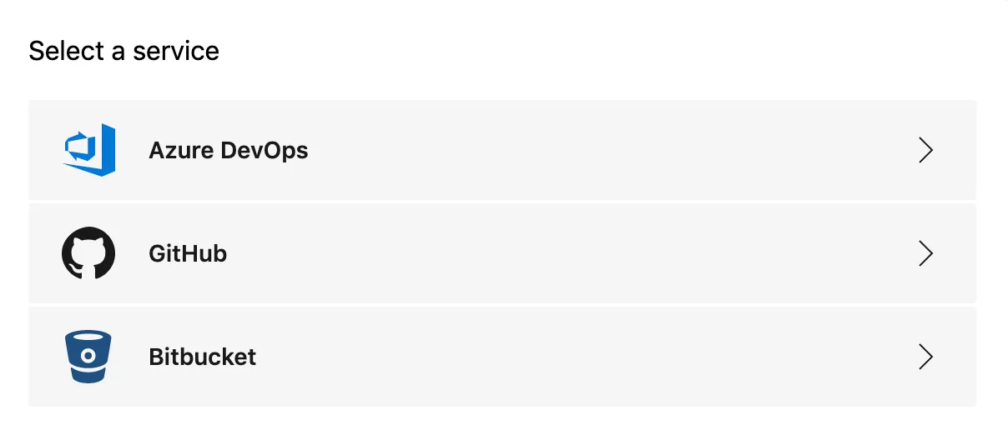Open the arrow next to Azure DevOps
Image resolution: width=1008 pixels, height=440 pixels.
click(x=925, y=150)
